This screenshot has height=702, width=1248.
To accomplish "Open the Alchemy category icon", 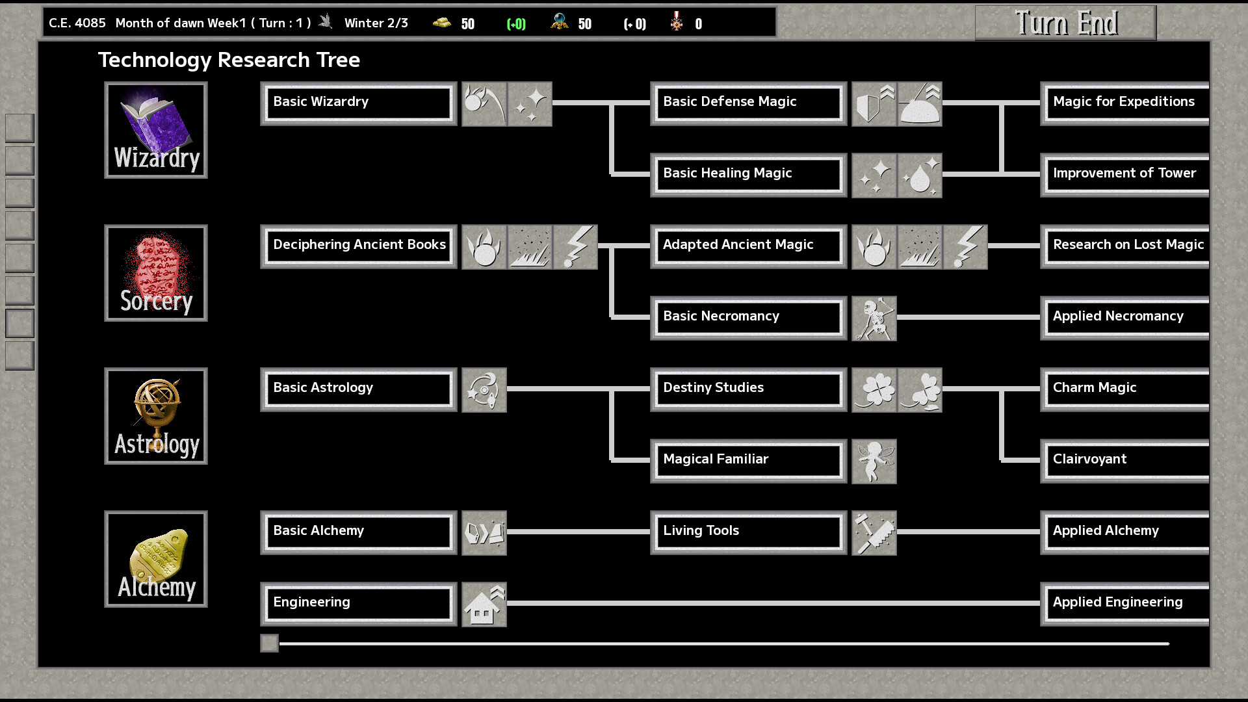I will click(156, 559).
